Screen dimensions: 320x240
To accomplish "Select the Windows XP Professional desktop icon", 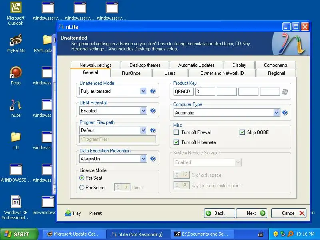I will coord(16,208).
